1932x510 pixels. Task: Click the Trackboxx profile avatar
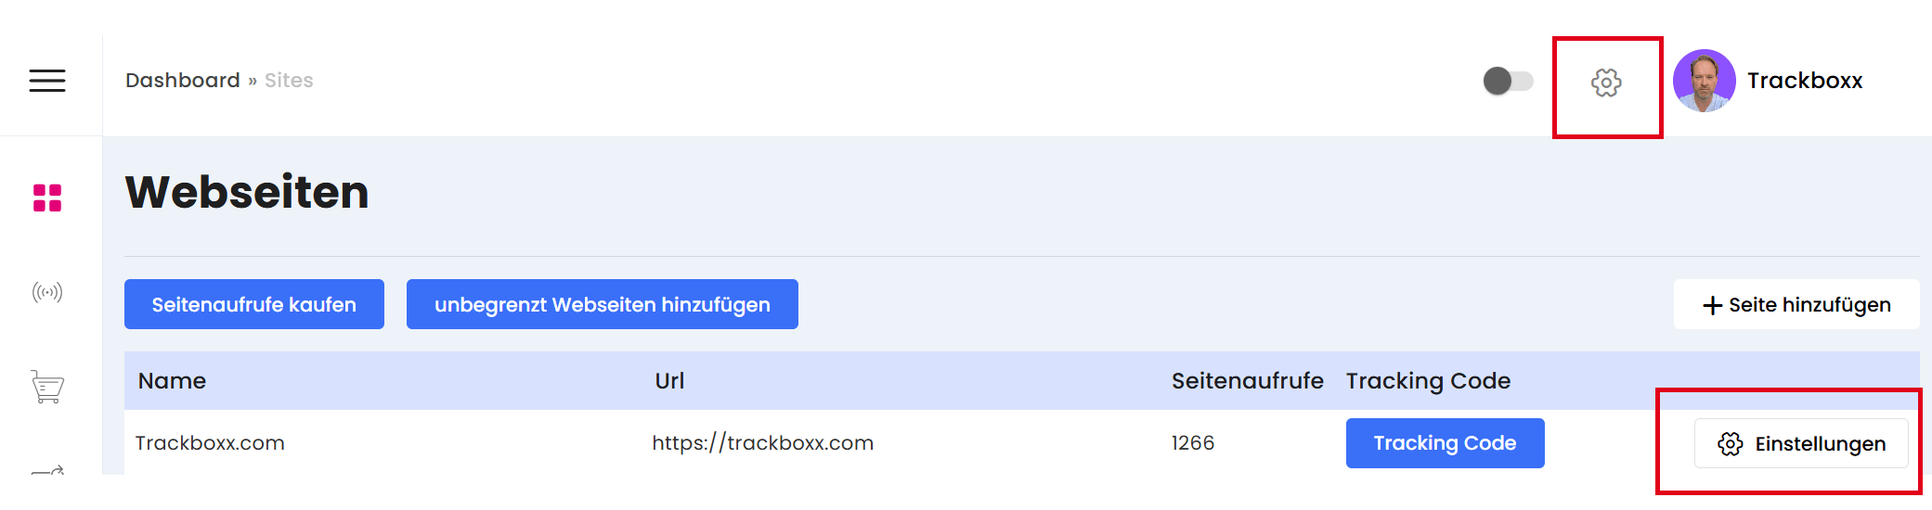tap(1704, 81)
